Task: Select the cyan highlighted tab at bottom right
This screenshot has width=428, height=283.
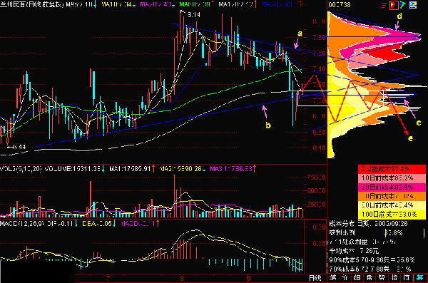Action: pos(420,278)
